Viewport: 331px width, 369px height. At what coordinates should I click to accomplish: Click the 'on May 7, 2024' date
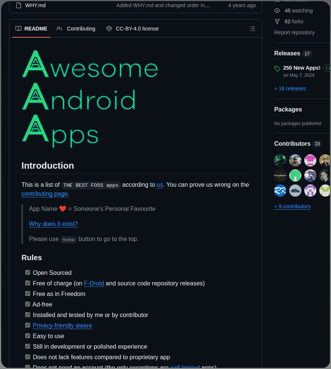tap(299, 75)
